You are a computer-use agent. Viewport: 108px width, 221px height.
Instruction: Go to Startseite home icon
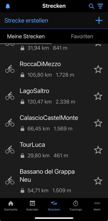tap(11, 206)
